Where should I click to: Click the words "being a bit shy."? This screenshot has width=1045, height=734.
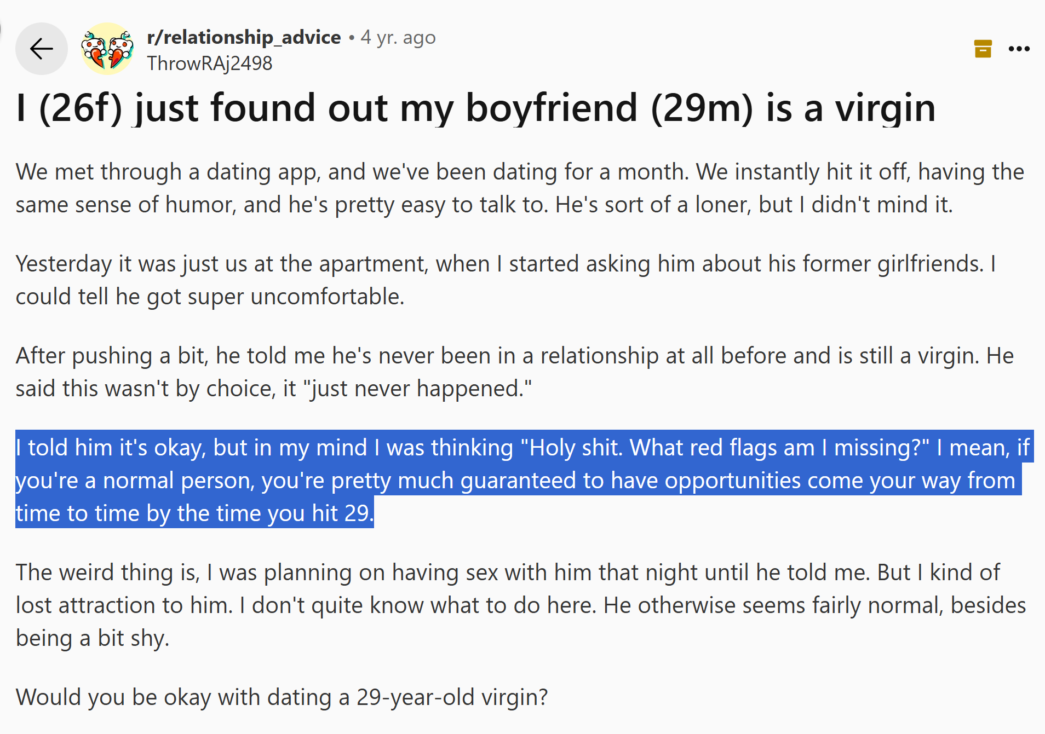click(x=92, y=638)
